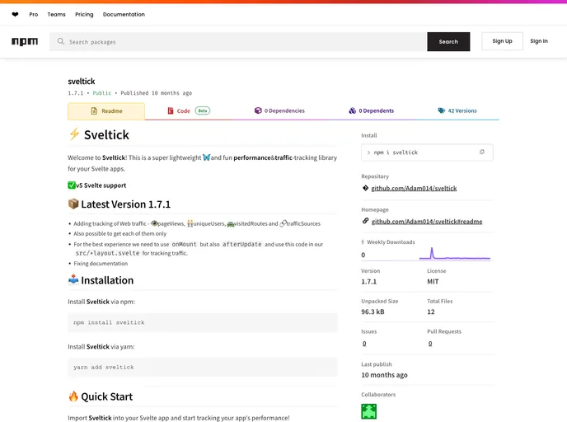Image resolution: width=567 pixels, height=422 pixels.
Task: Click the search magnifier icon
Action: point(61,41)
